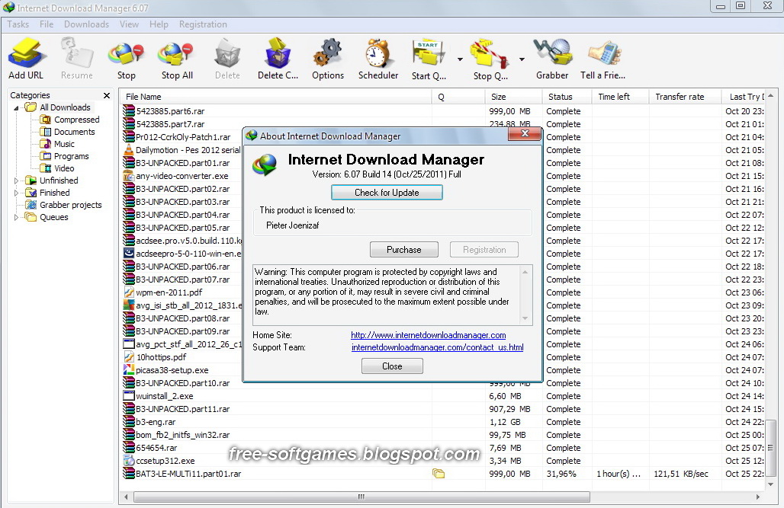Screen dimensions: 784x508
Task: Expand the Finished tree node
Action: tap(16, 193)
